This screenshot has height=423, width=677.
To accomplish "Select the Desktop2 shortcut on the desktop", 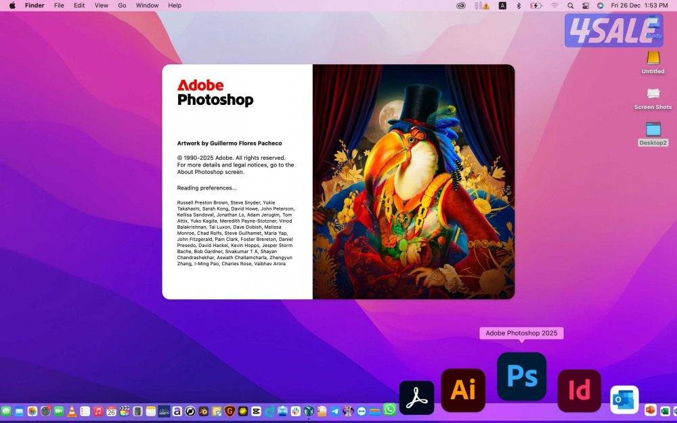I will [x=653, y=131].
